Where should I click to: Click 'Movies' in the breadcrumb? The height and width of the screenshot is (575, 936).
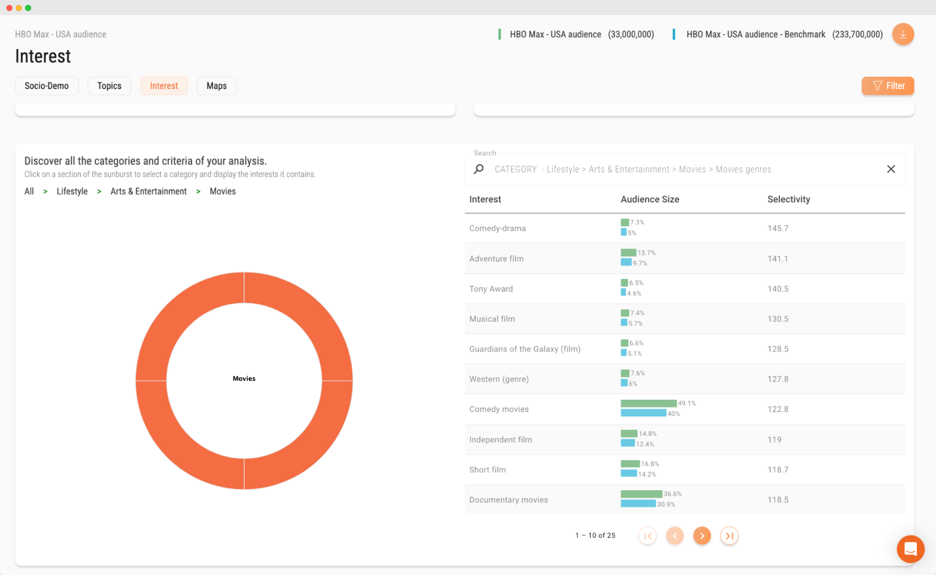[x=222, y=191]
